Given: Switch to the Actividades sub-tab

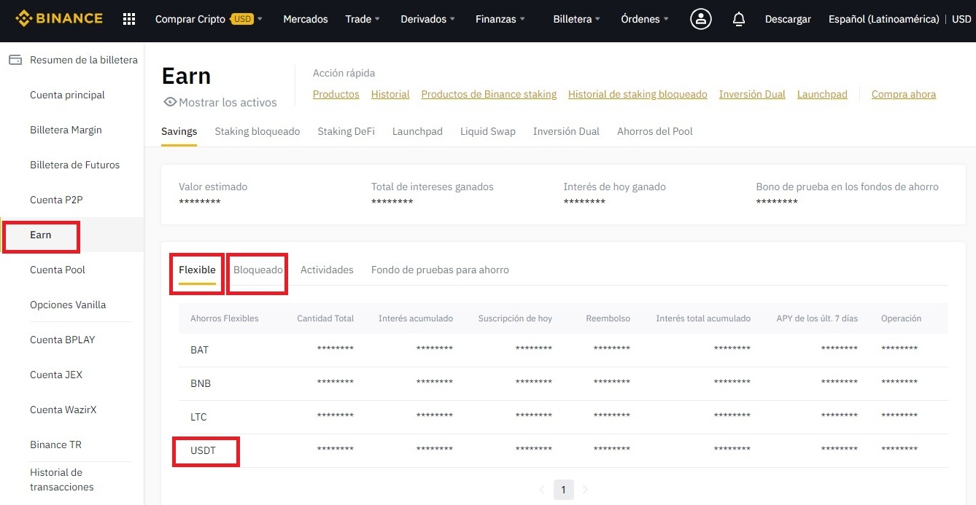Looking at the screenshot, I should click(327, 270).
